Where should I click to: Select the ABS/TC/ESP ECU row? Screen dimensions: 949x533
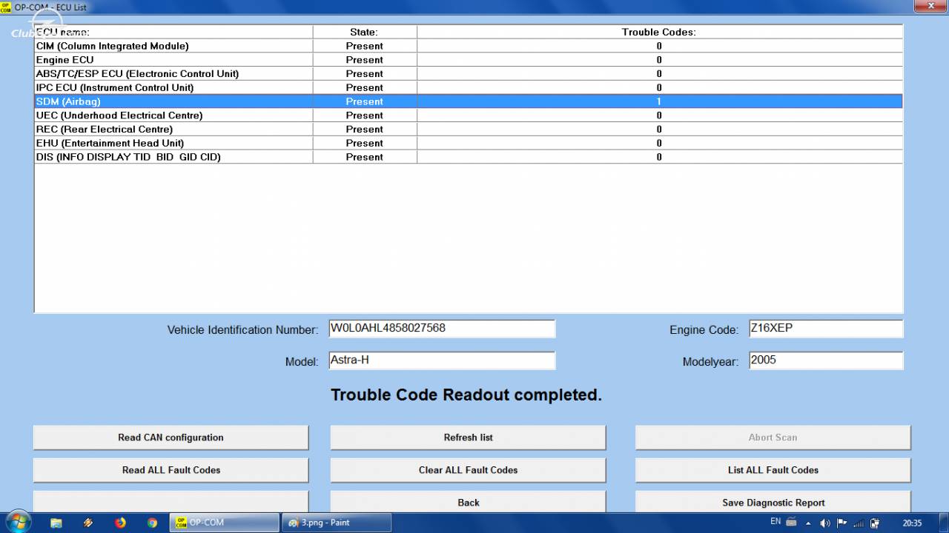(x=468, y=74)
